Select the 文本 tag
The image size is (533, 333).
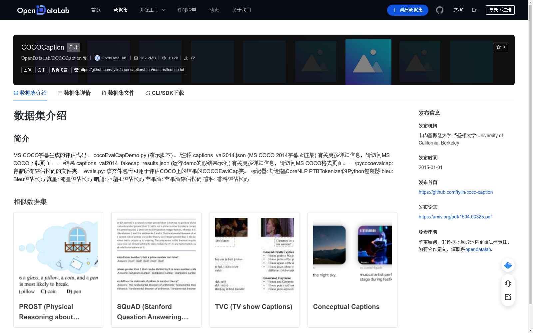[42, 70]
